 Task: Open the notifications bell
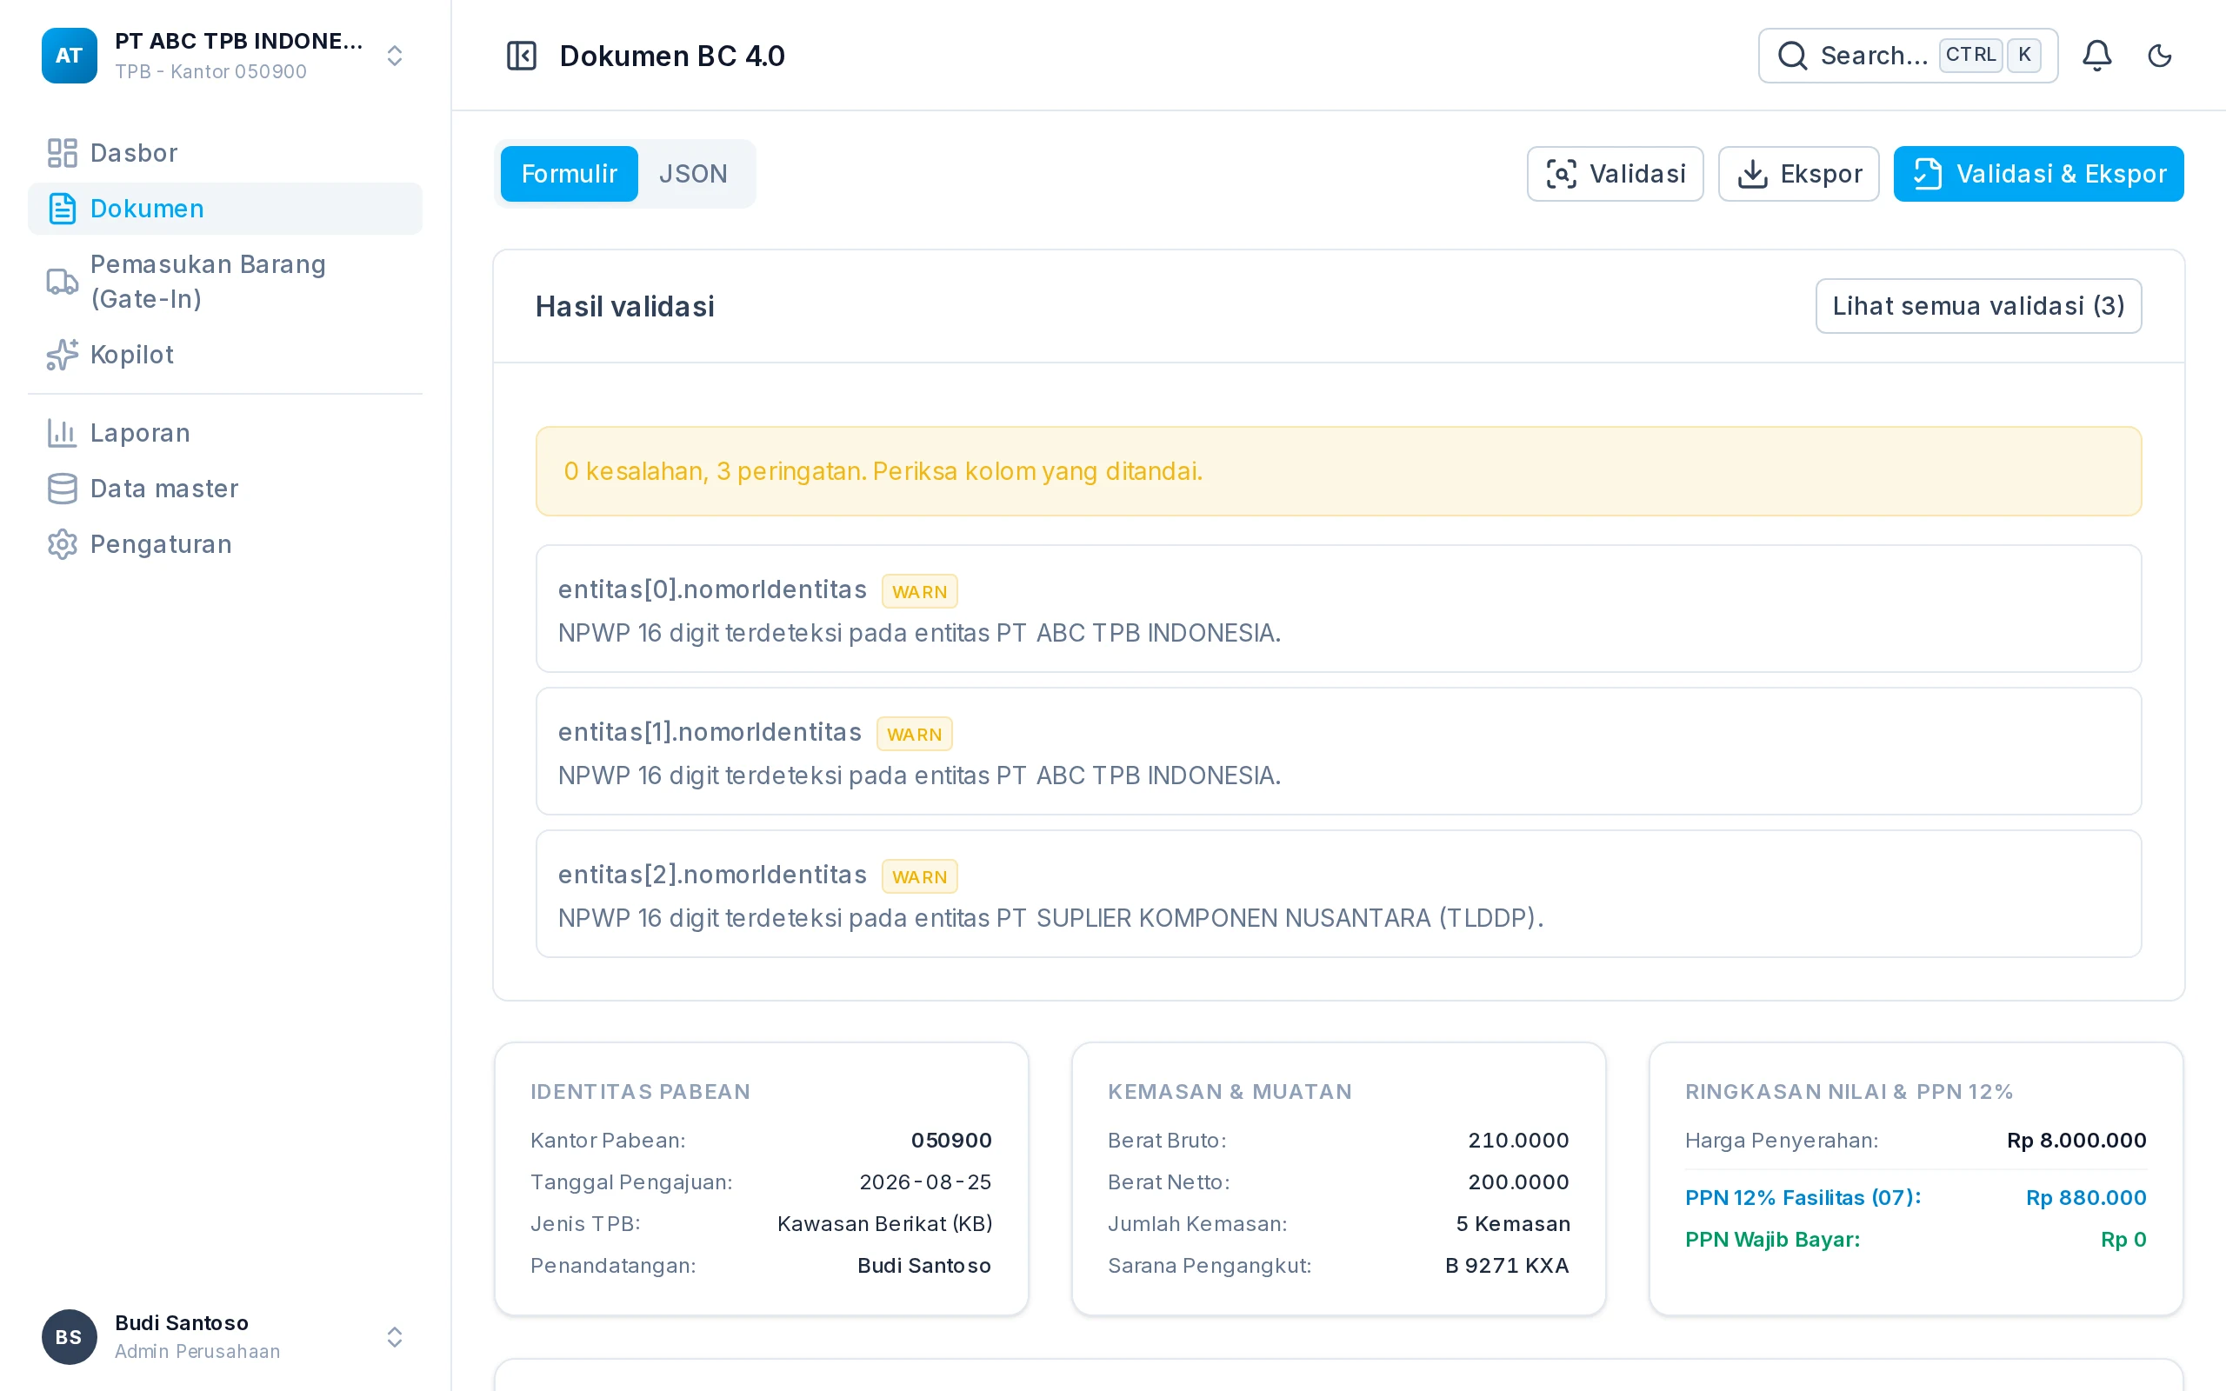(x=2097, y=55)
